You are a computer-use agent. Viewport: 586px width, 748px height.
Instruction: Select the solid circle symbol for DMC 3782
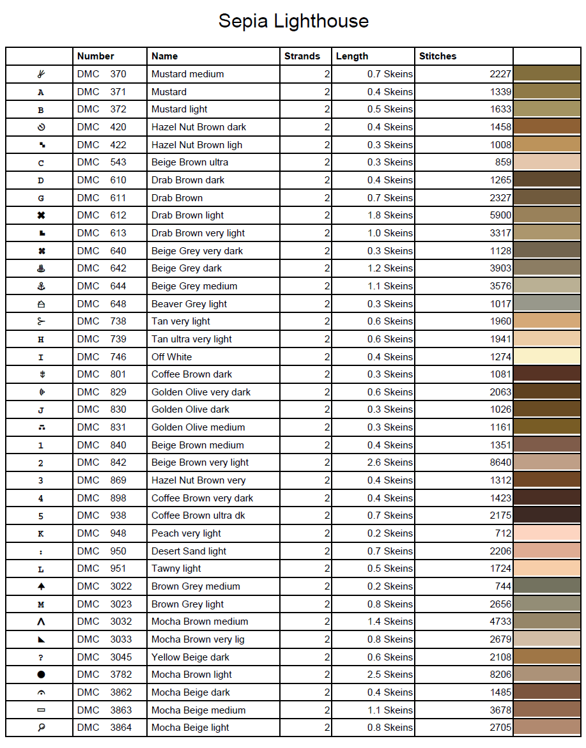click(x=42, y=675)
